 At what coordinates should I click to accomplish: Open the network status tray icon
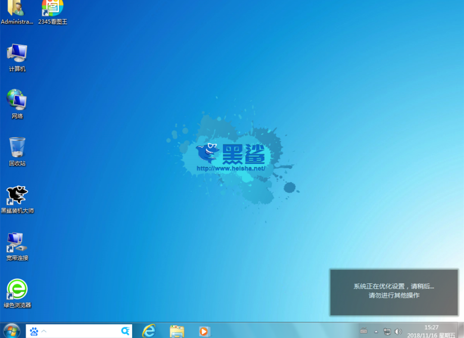(x=387, y=331)
